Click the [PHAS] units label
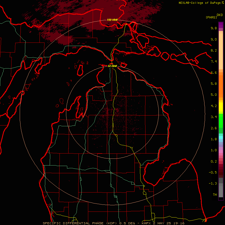The width and height of the screenshot is (225, 225). point(211,17)
